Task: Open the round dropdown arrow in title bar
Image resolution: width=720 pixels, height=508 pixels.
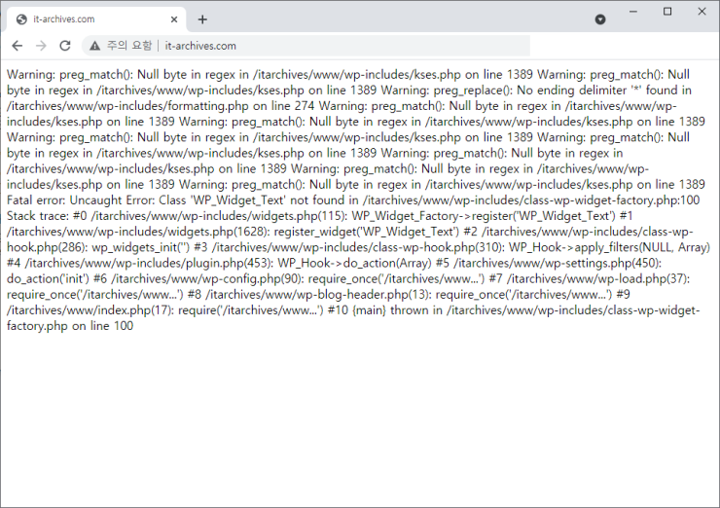Action: pos(600,19)
